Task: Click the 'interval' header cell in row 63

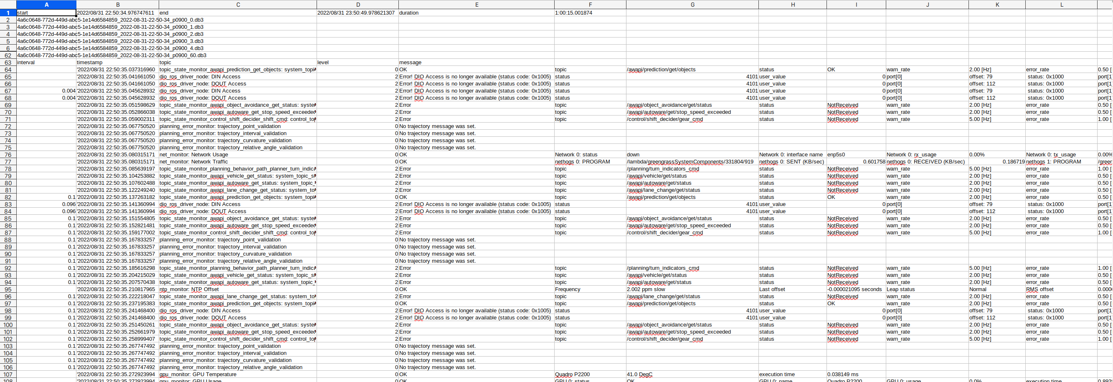Action: (46, 63)
